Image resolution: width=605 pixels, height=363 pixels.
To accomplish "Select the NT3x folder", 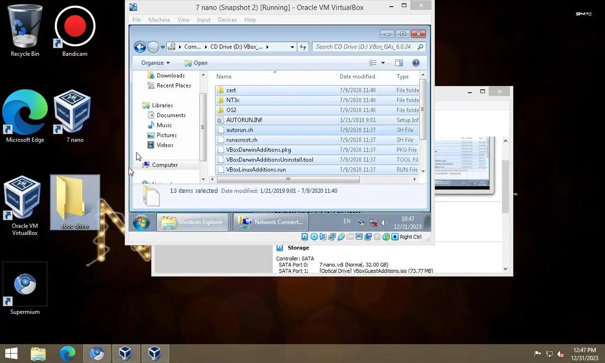I will pos(317,100).
